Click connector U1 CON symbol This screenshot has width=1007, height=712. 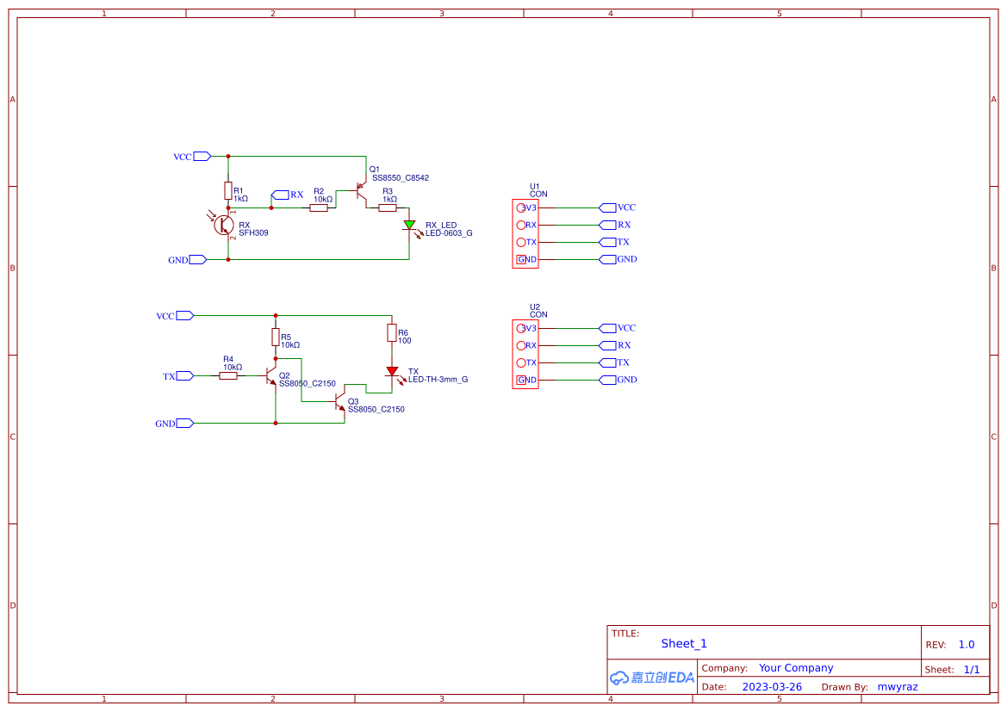pos(527,232)
